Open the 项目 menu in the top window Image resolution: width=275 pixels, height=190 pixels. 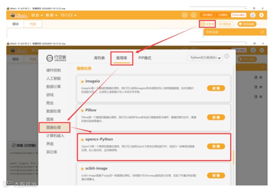pos(37,15)
